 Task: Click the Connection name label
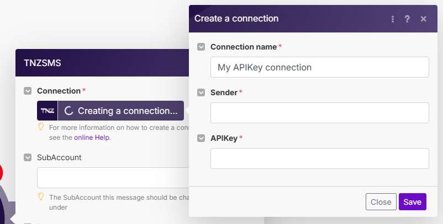244,47
